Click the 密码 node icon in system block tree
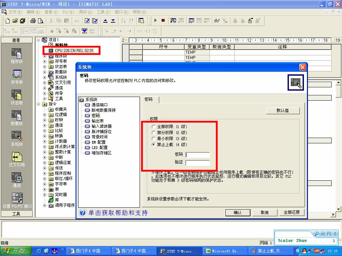Screen dimensions: 342x256 click(88, 116)
